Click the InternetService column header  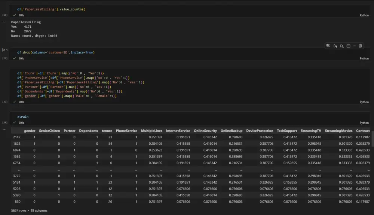click(178, 130)
